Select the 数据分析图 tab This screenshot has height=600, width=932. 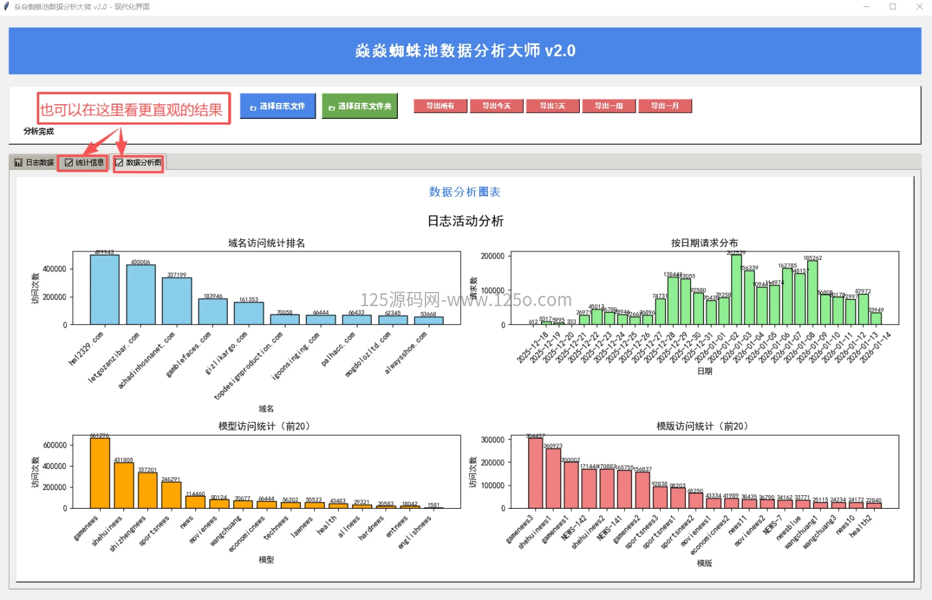pyautogui.click(x=138, y=163)
